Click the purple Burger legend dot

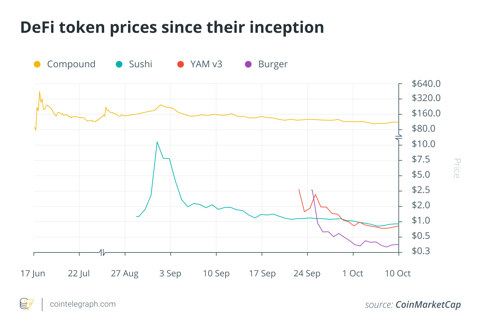click(x=248, y=64)
